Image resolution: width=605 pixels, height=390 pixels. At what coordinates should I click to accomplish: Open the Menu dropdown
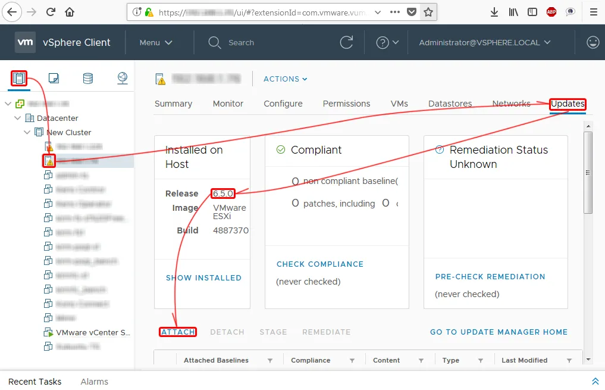coord(156,42)
